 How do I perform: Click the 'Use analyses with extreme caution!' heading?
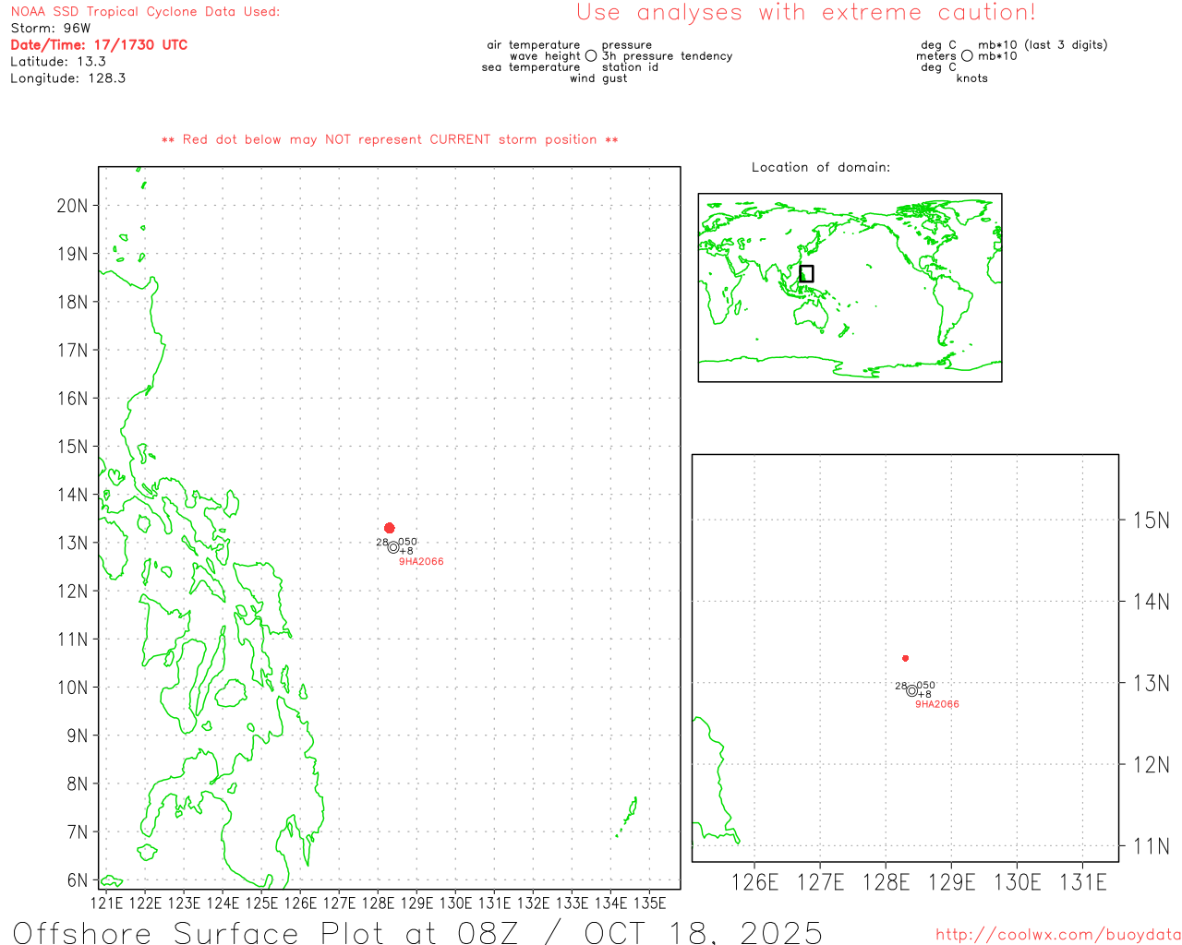click(806, 13)
